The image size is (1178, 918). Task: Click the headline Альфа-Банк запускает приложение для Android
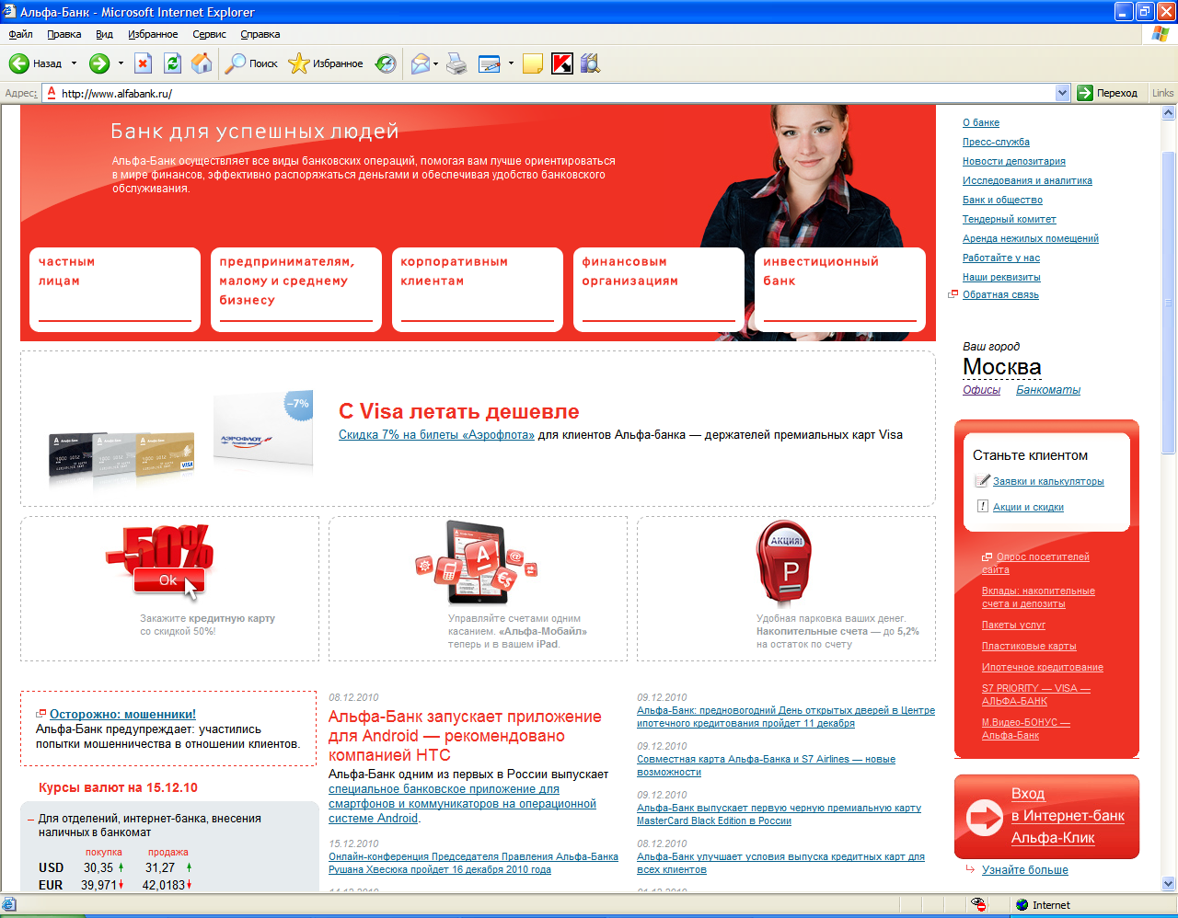click(x=465, y=736)
